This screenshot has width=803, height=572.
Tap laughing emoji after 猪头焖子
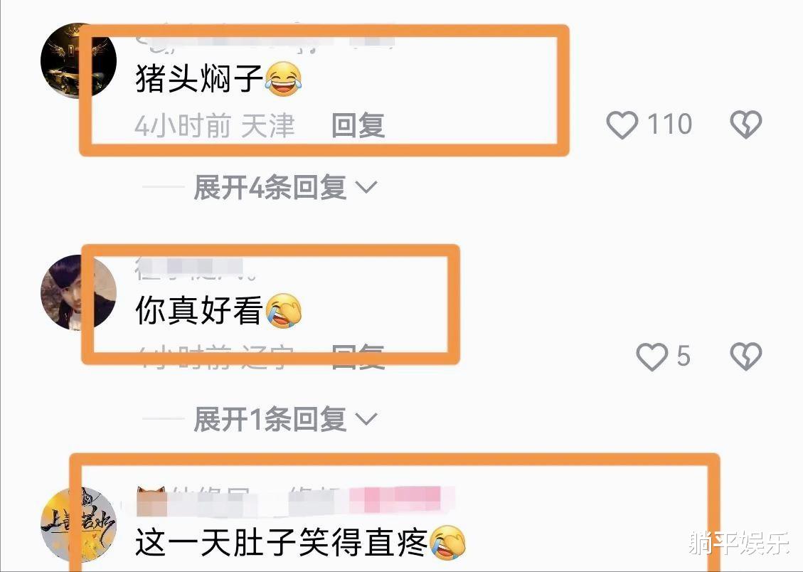283,79
